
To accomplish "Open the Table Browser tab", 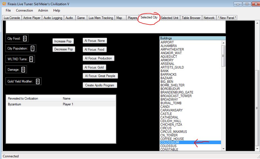I will [191, 18].
